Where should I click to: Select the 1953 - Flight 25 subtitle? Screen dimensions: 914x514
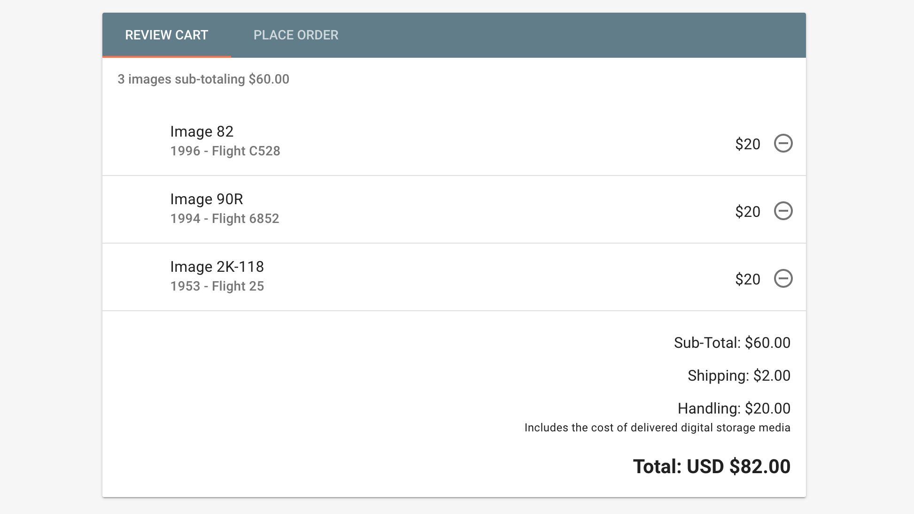pos(217,286)
